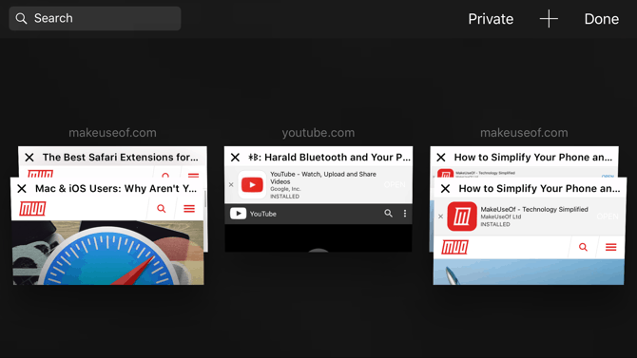Click search icon in Mac & iOS Users tab

(x=162, y=209)
